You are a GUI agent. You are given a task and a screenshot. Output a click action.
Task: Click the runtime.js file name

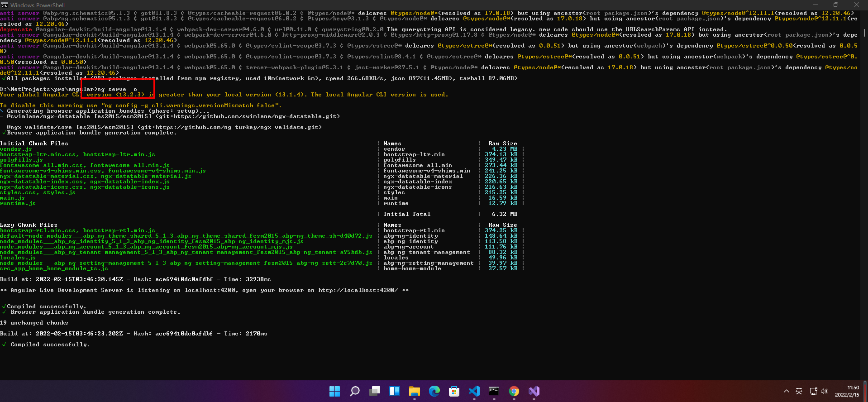coord(18,203)
